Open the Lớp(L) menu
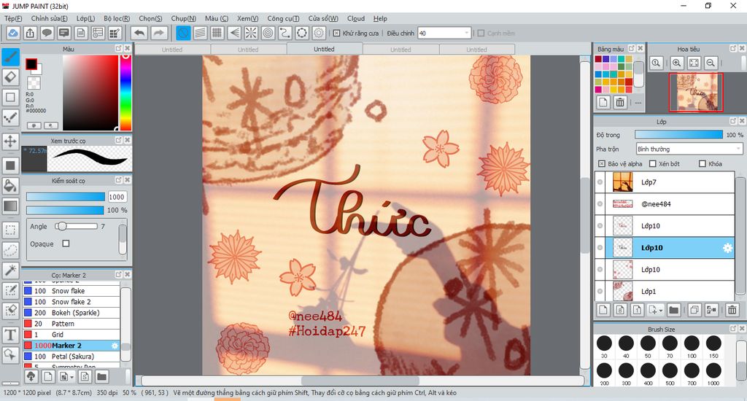747x401 pixels. [x=86, y=18]
